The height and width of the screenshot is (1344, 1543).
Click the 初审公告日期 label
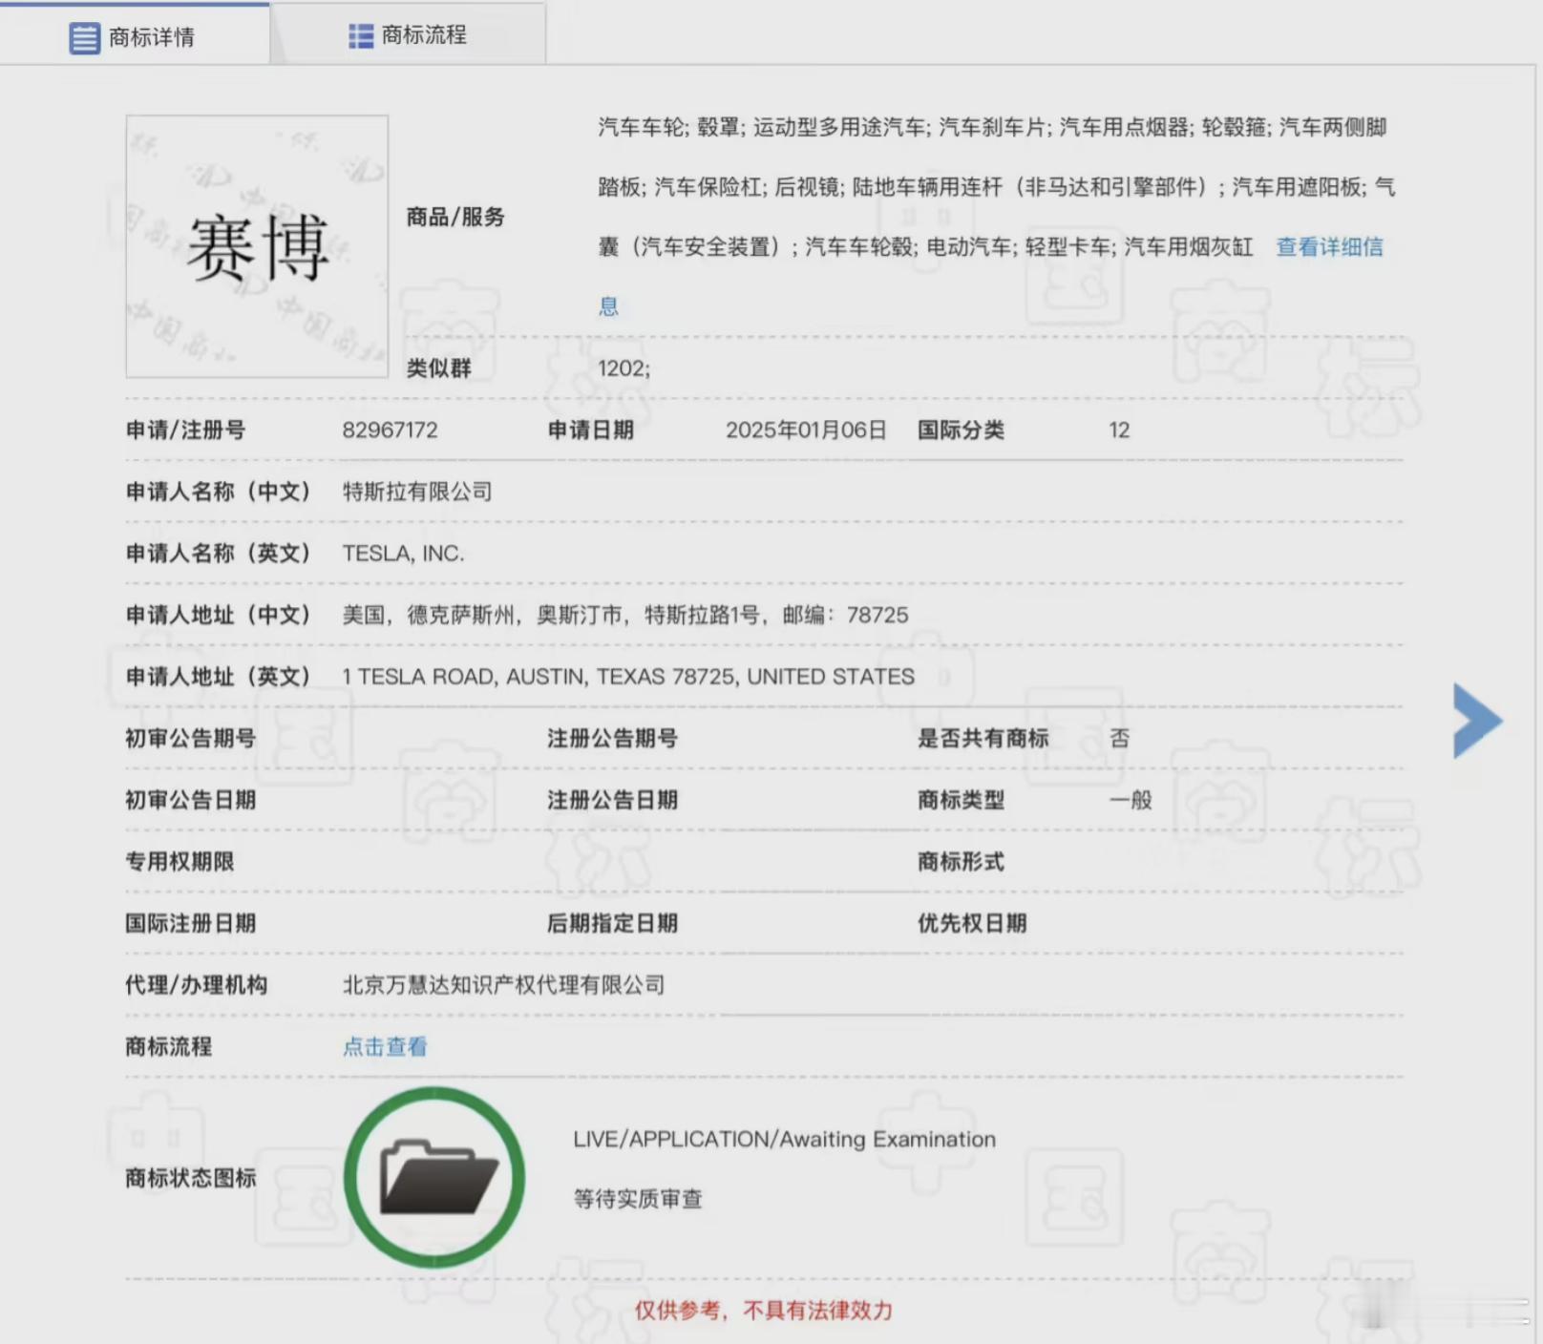(x=190, y=800)
